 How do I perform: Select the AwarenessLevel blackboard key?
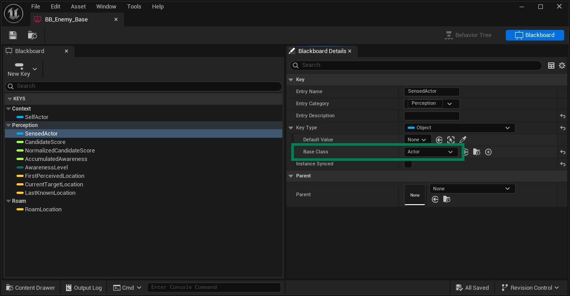pos(46,168)
